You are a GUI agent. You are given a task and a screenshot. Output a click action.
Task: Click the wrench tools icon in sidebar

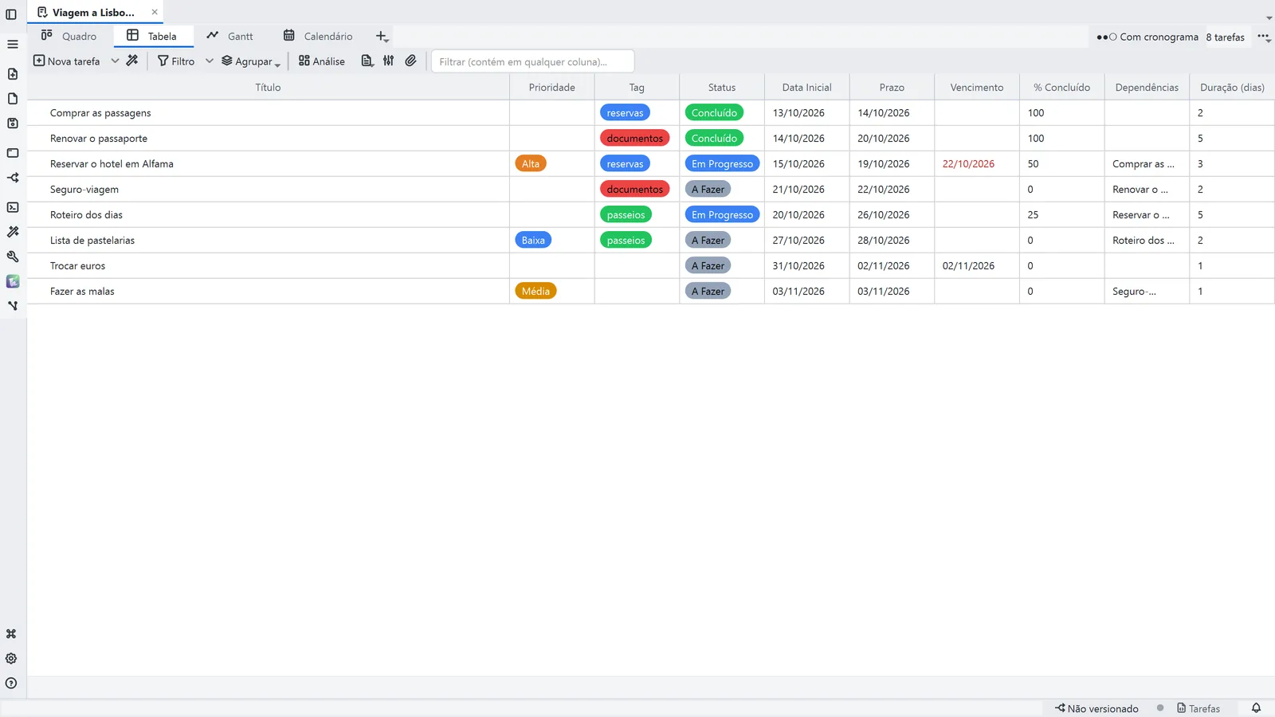tap(13, 257)
